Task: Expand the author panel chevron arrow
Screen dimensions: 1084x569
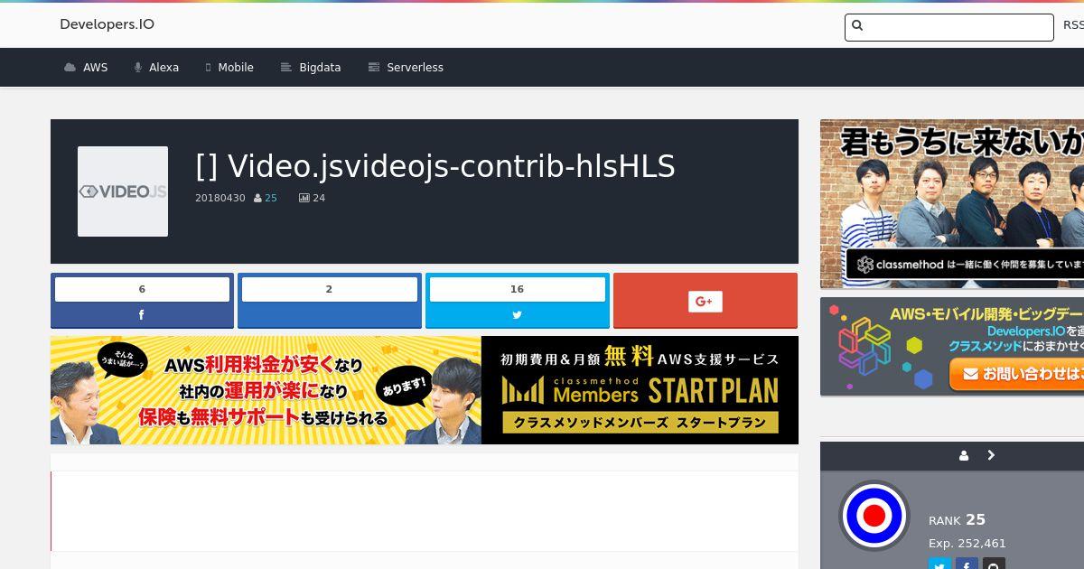Action: [x=991, y=455]
